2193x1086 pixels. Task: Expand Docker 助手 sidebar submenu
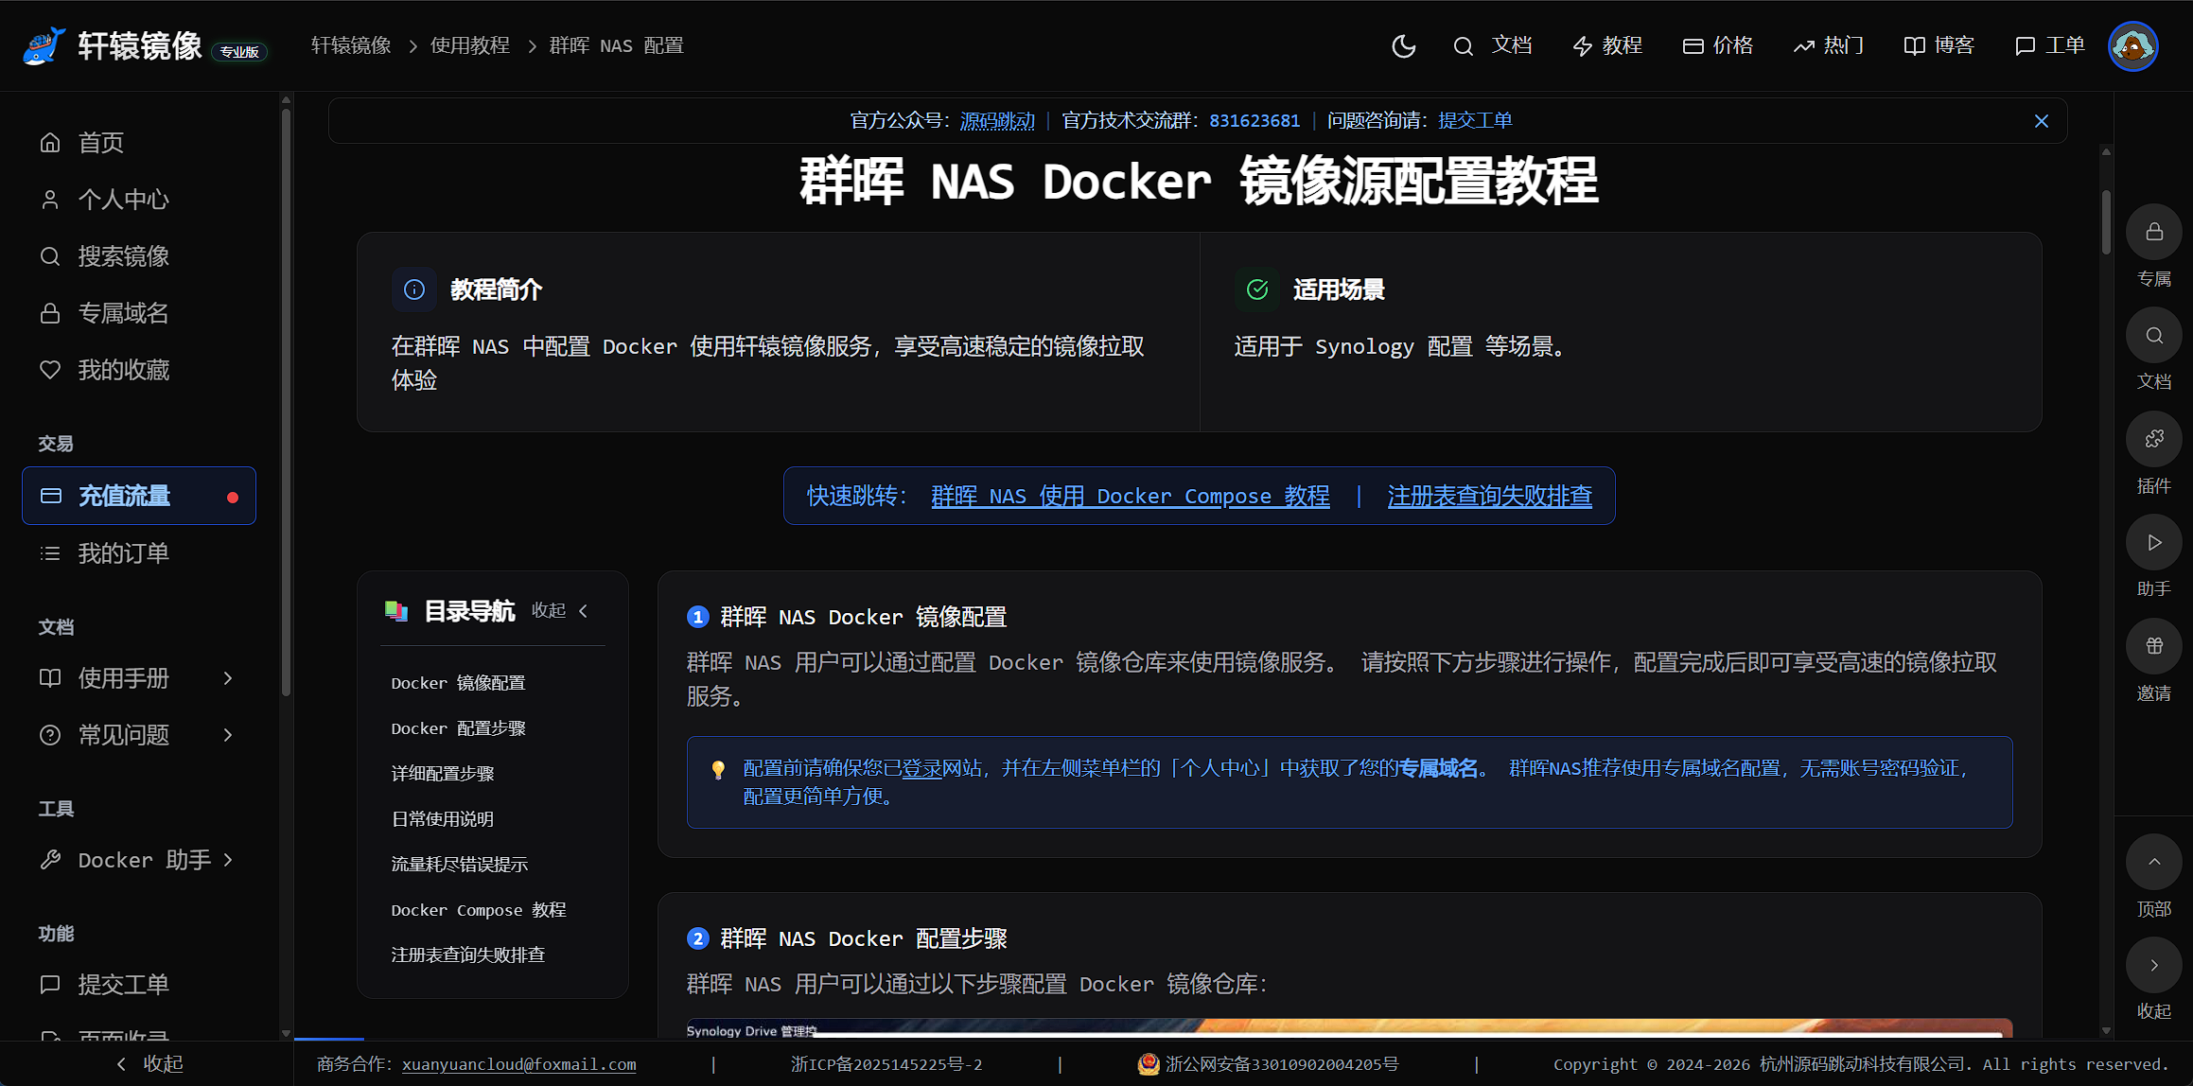point(139,860)
